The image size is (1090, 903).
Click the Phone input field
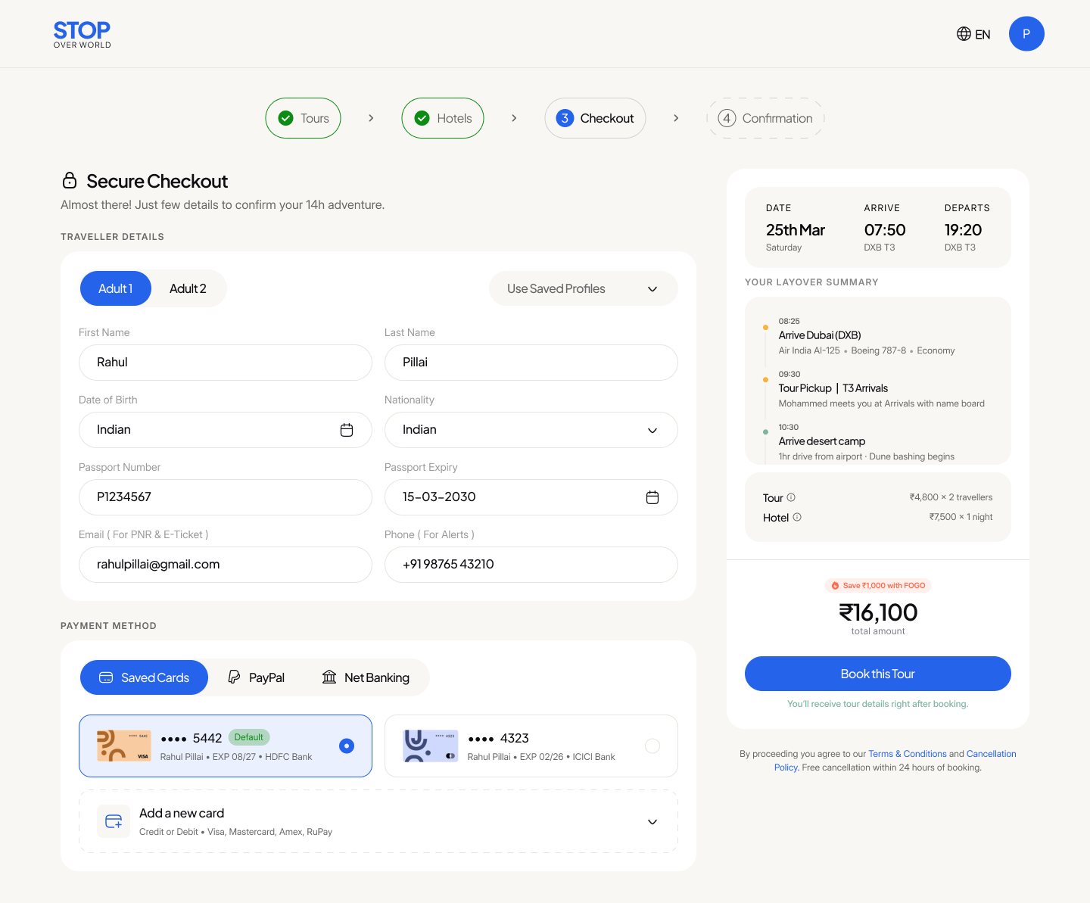tap(531, 565)
